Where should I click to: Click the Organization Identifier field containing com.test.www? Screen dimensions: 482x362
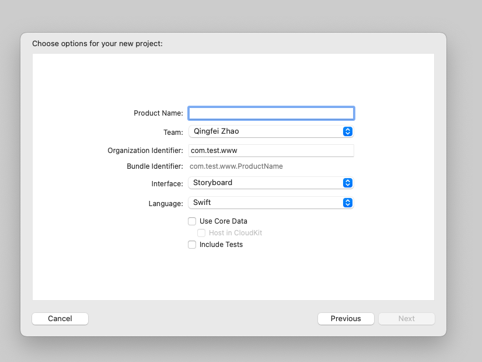pyautogui.click(x=271, y=151)
